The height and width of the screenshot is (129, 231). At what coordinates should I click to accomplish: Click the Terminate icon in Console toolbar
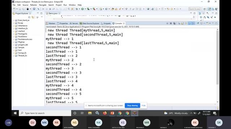tap(167, 23)
